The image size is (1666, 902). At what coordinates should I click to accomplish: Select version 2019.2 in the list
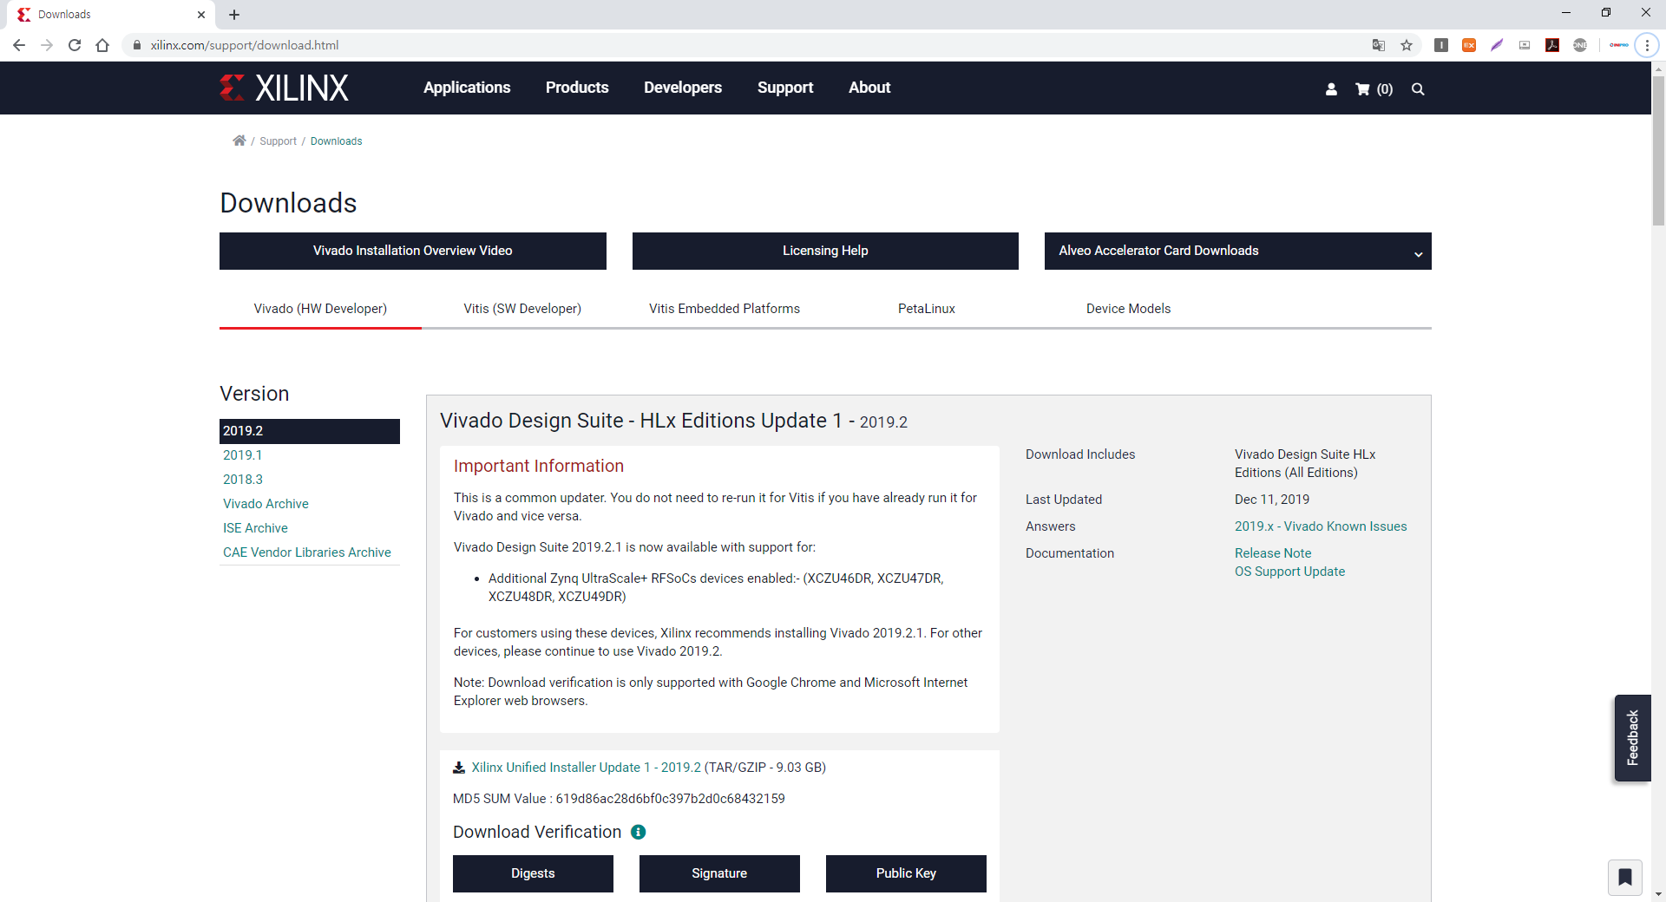[310, 431]
